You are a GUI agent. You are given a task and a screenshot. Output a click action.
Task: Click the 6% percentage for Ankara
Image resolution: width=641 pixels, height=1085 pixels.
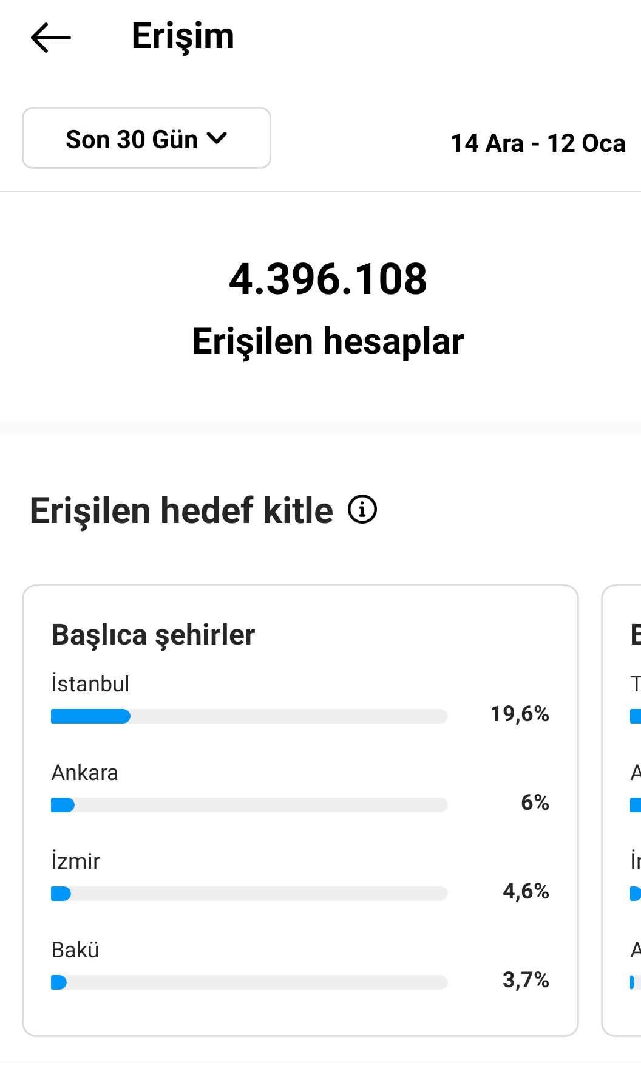tap(535, 803)
